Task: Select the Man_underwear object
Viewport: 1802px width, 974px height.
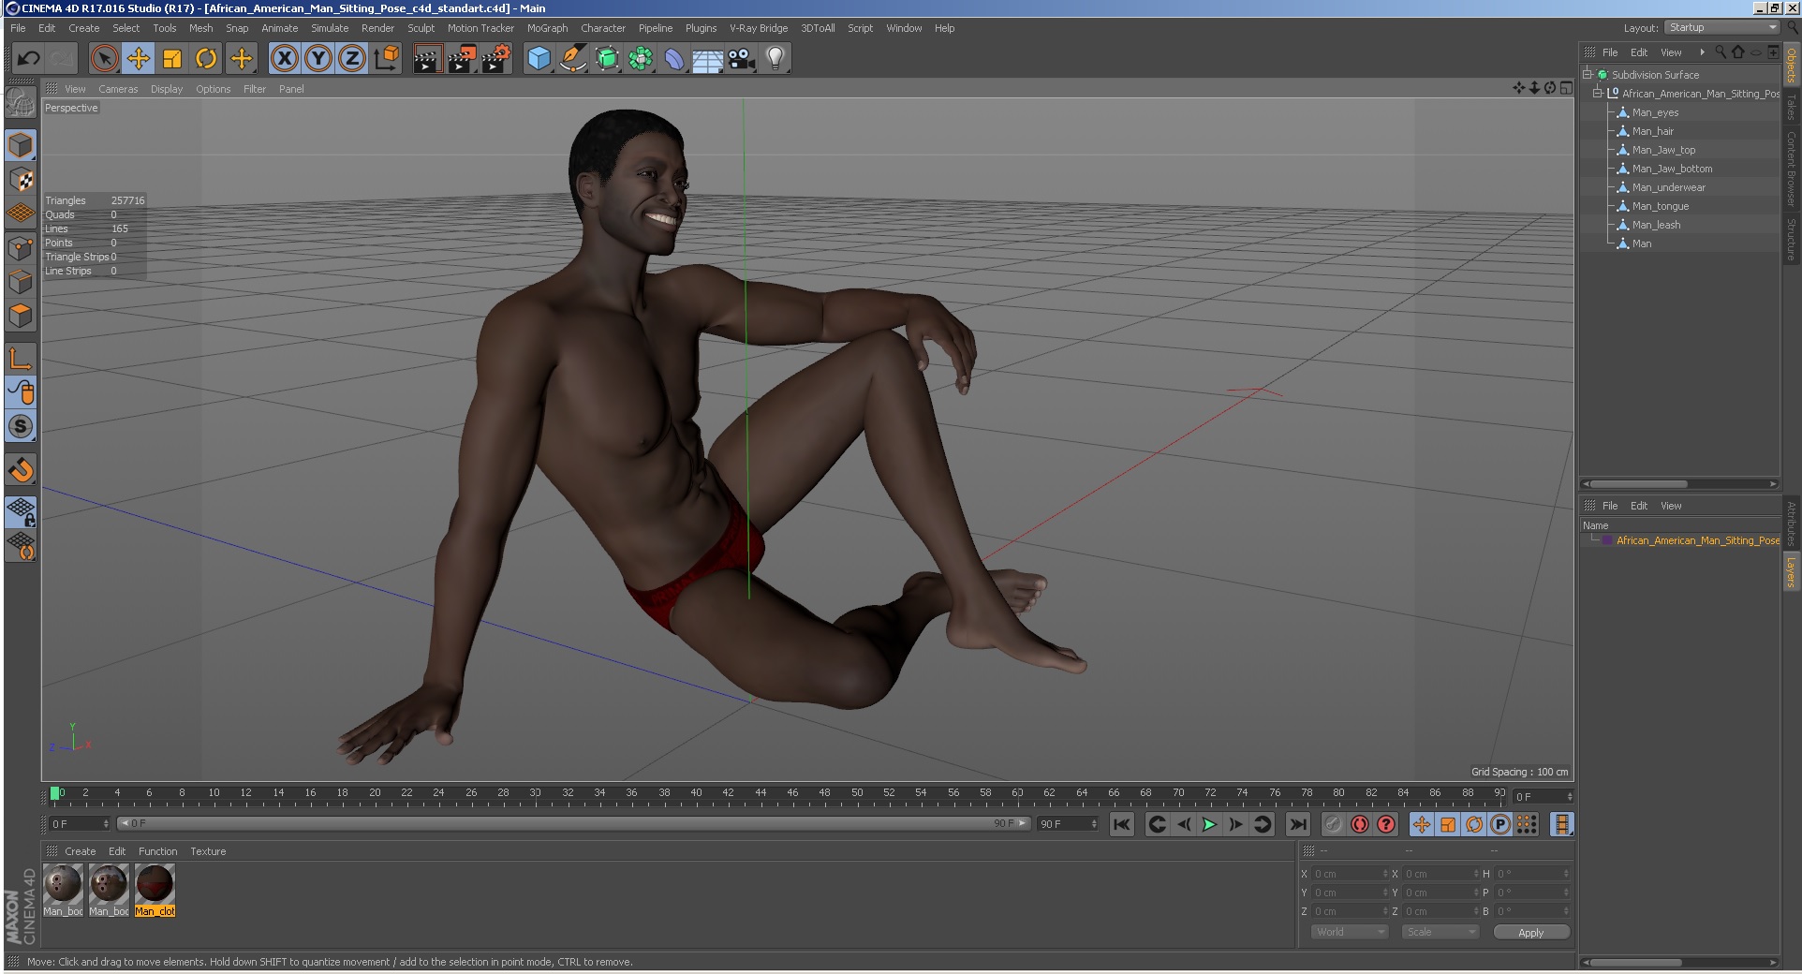Action: [x=1668, y=187]
